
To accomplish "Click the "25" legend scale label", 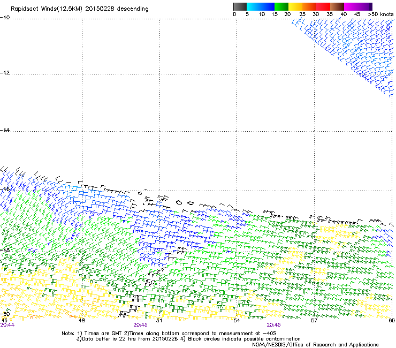I will (x=302, y=14).
